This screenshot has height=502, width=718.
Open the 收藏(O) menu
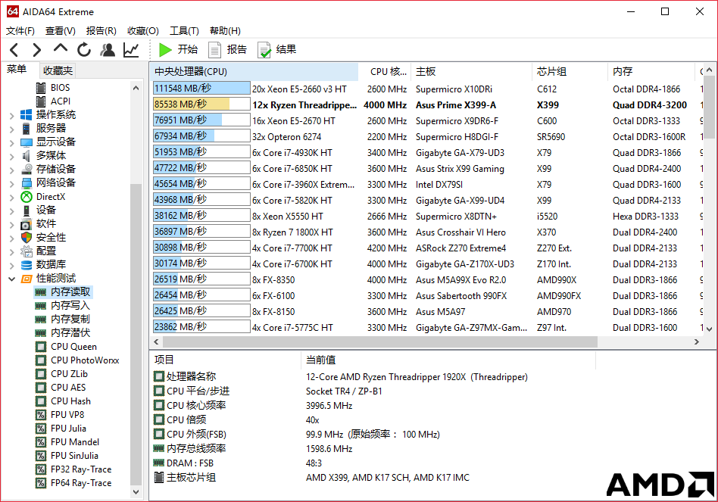(x=143, y=30)
